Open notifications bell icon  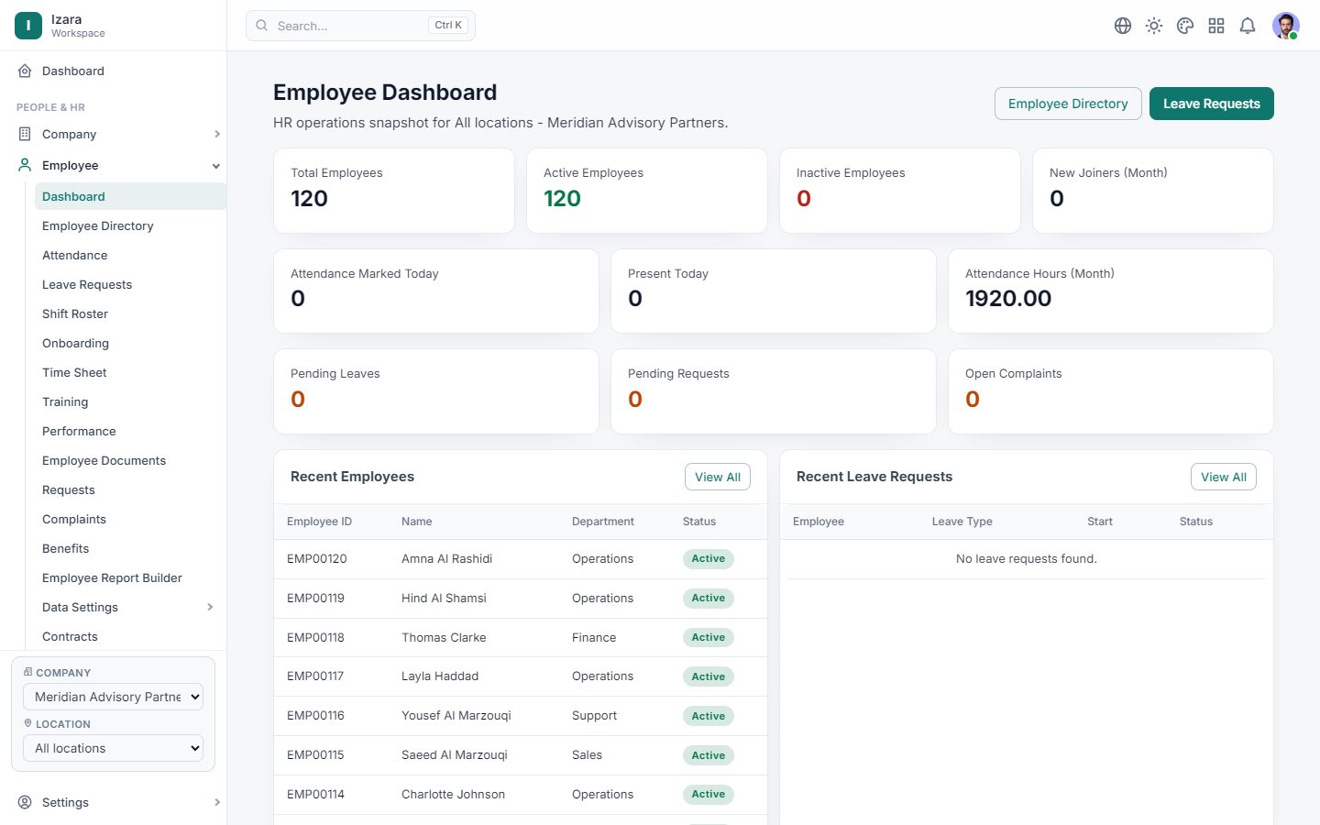[1248, 26]
